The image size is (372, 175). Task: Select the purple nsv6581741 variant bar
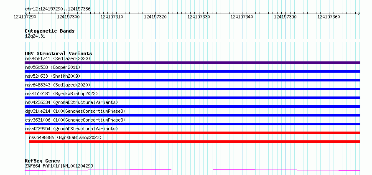[192, 63]
